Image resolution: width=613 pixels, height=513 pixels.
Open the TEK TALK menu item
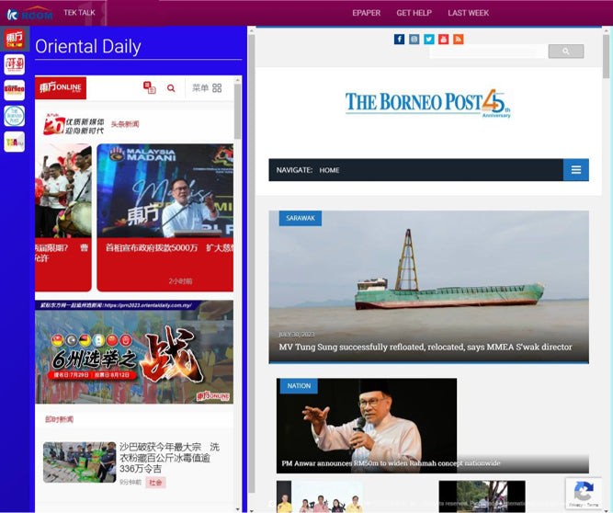click(x=79, y=13)
